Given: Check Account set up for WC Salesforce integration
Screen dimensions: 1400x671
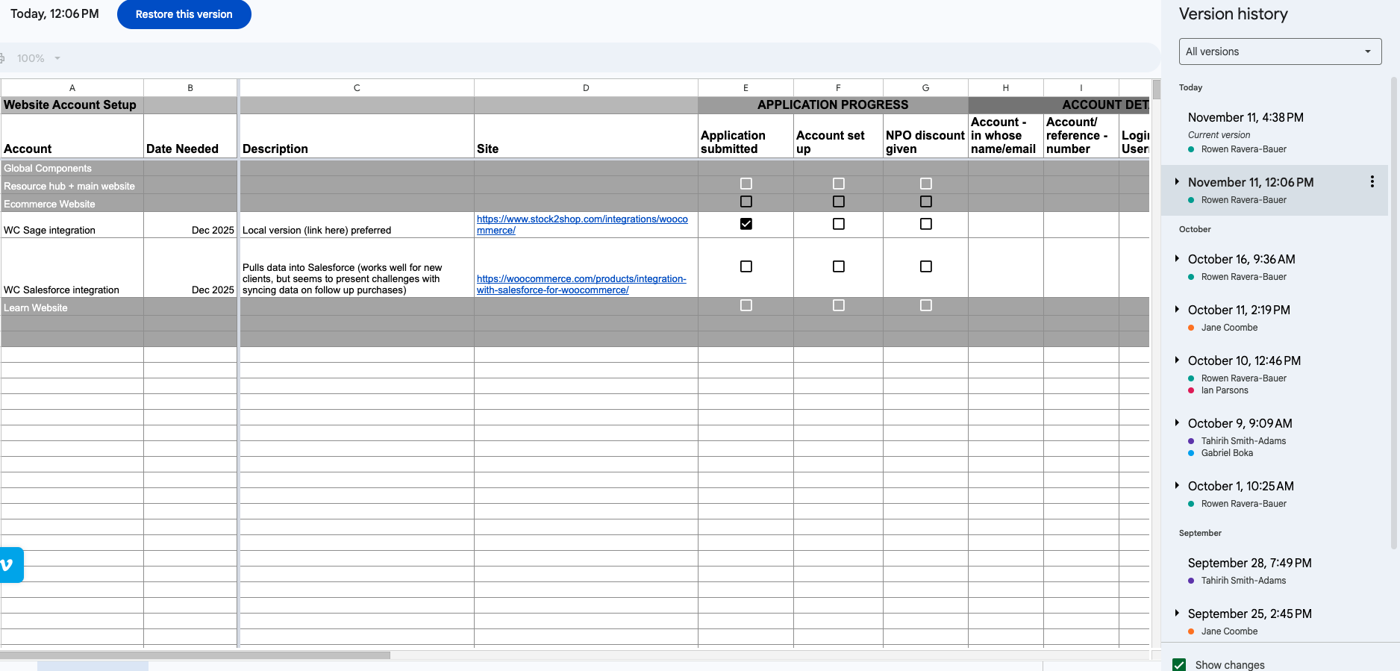Looking at the screenshot, I should pos(838,266).
